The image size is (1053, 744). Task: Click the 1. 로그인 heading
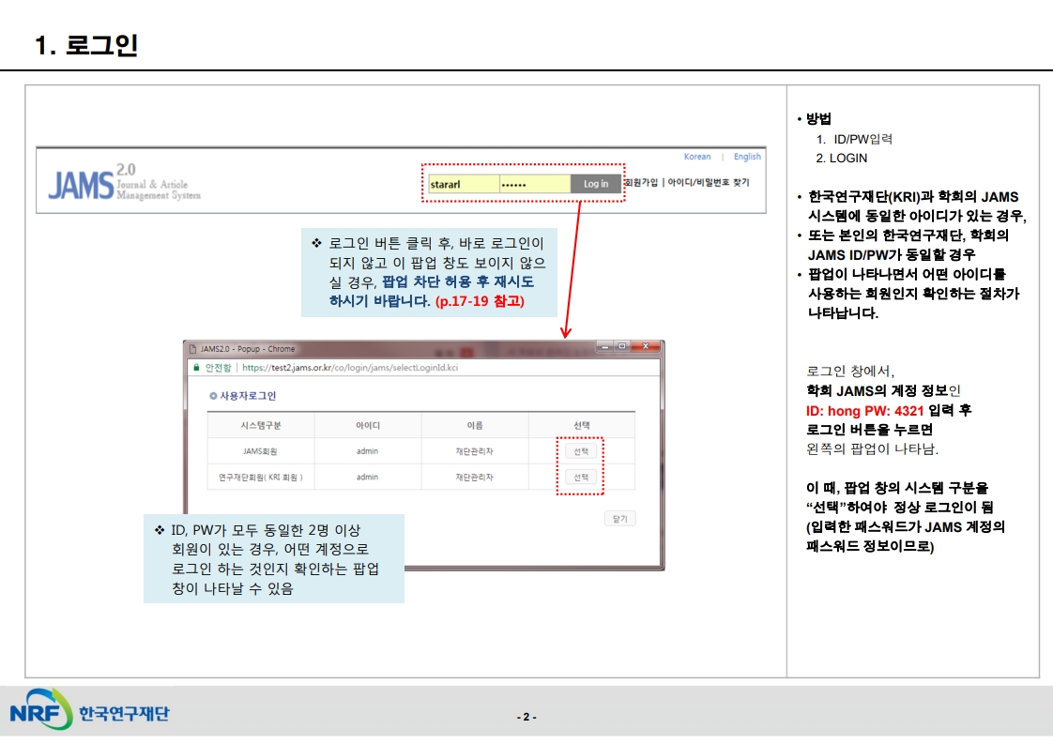(86, 45)
